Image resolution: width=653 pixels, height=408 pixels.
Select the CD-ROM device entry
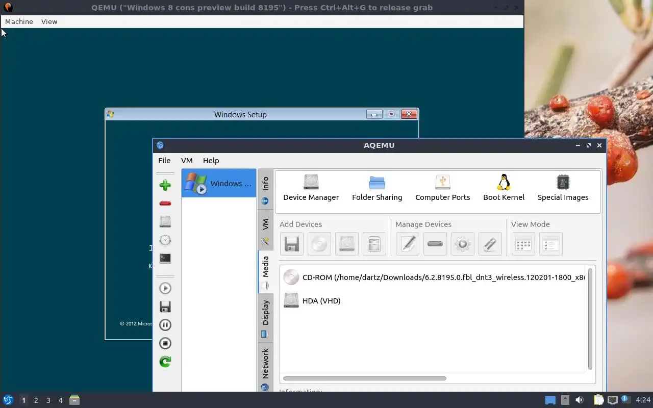(x=434, y=277)
